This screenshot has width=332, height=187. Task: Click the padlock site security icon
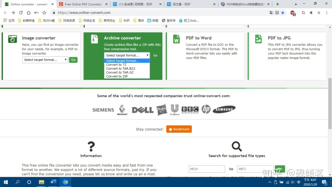(54, 13)
